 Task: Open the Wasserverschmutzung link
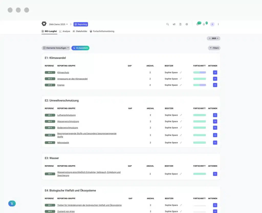coord(68,121)
